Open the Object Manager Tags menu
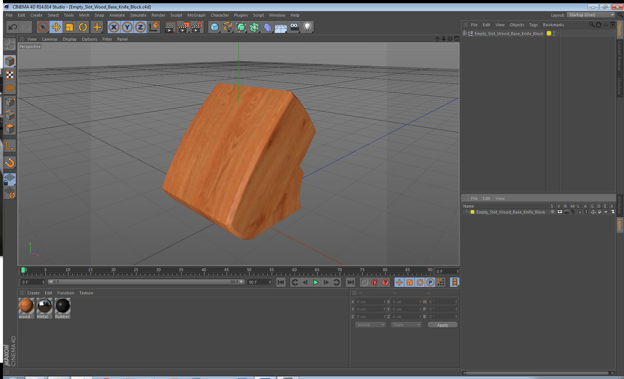The image size is (624, 379). [533, 25]
